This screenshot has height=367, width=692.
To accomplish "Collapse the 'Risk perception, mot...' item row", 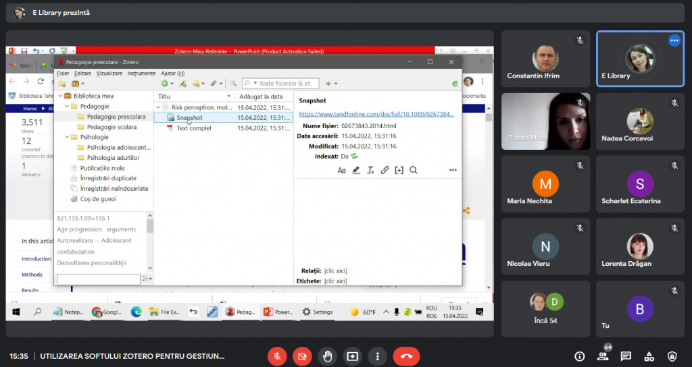I will [x=158, y=107].
